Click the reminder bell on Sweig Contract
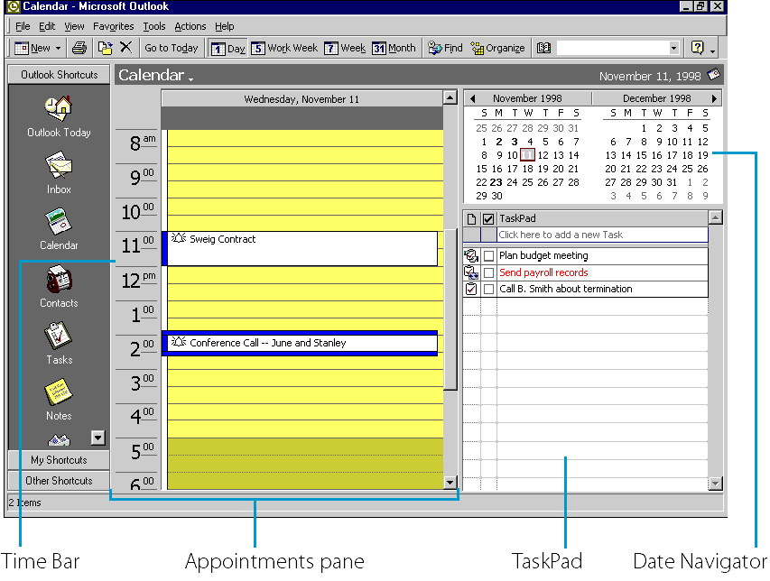770x581 pixels. [x=178, y=238]
